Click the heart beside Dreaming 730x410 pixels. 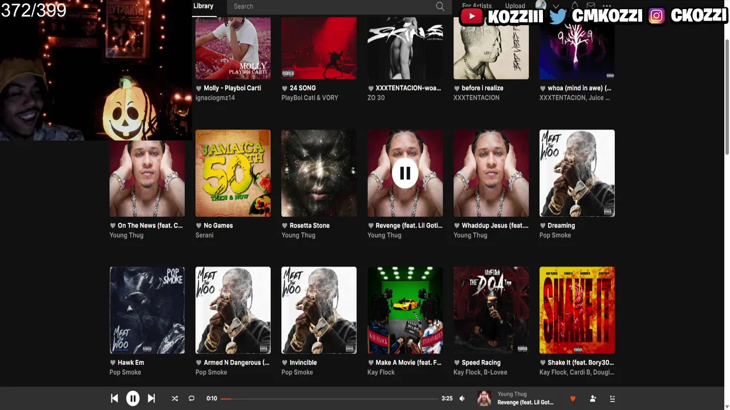[543, 225]
